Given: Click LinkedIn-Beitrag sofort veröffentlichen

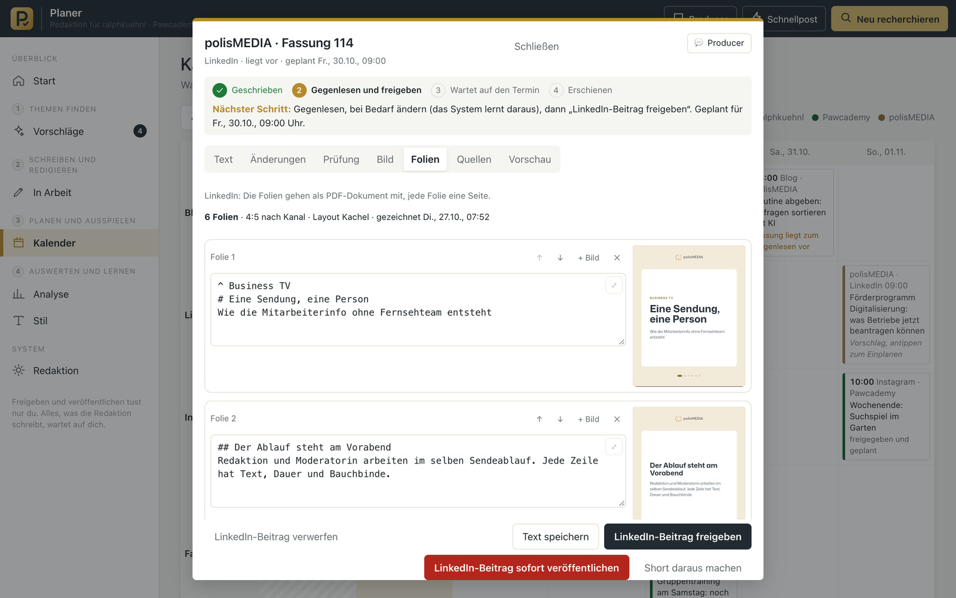Looking at the screenshot, I should coord(526,568).
